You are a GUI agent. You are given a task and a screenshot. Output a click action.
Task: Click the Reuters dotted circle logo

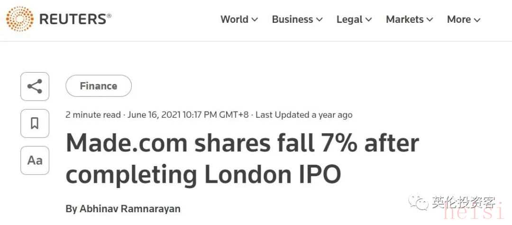point(19,19)
